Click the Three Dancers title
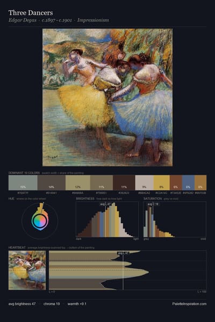Viewport: 215px width, 322px height. click(31, 13)
